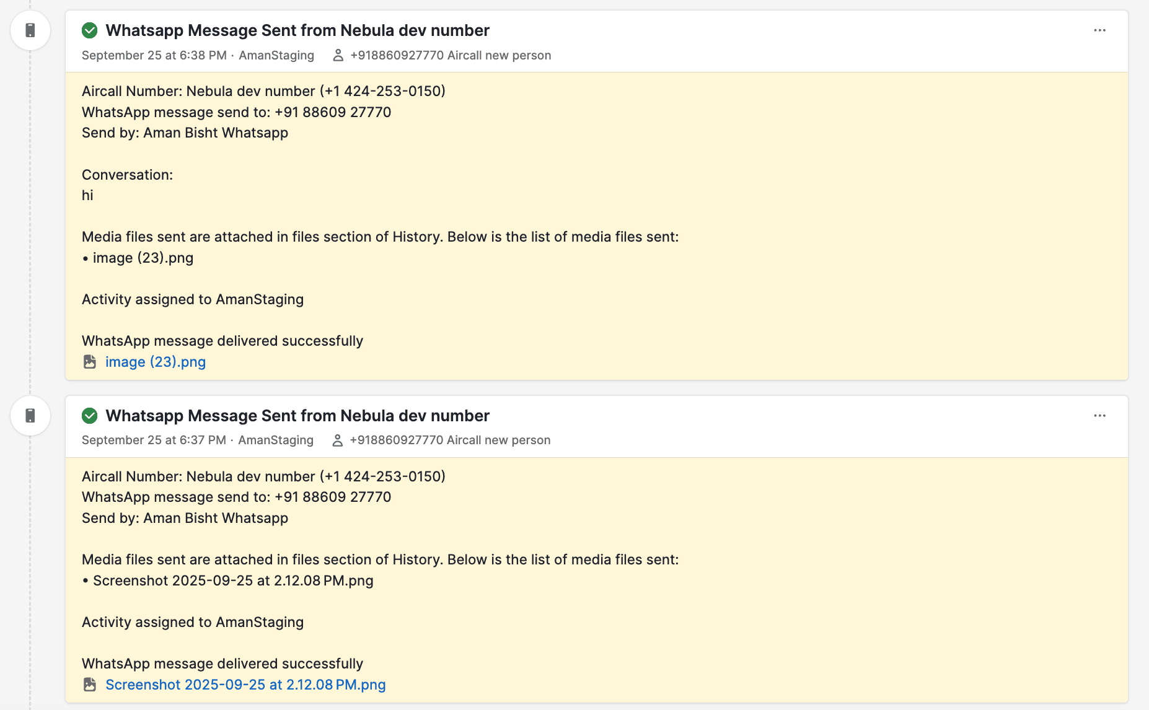The image size is (1149, 710).
Task: Open the three-dot menu of the 6:38 PM activity
Action: click(x=1099, y=30)
